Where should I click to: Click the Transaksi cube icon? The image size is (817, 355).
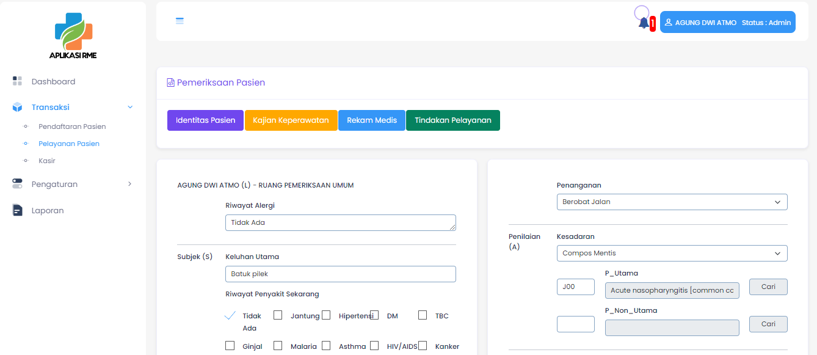coord(17,108)
